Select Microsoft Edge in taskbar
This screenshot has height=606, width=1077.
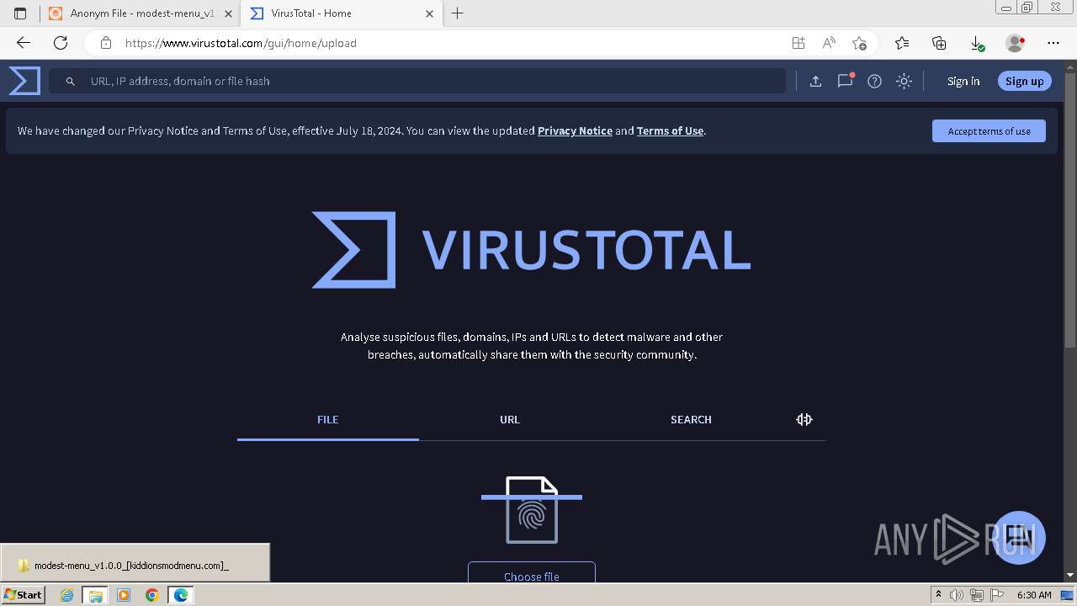181,595
